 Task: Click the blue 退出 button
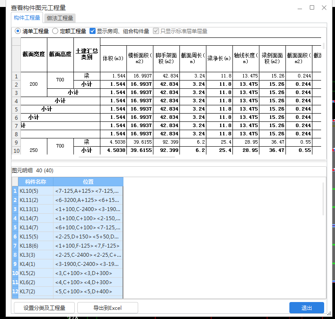(307, 308)
